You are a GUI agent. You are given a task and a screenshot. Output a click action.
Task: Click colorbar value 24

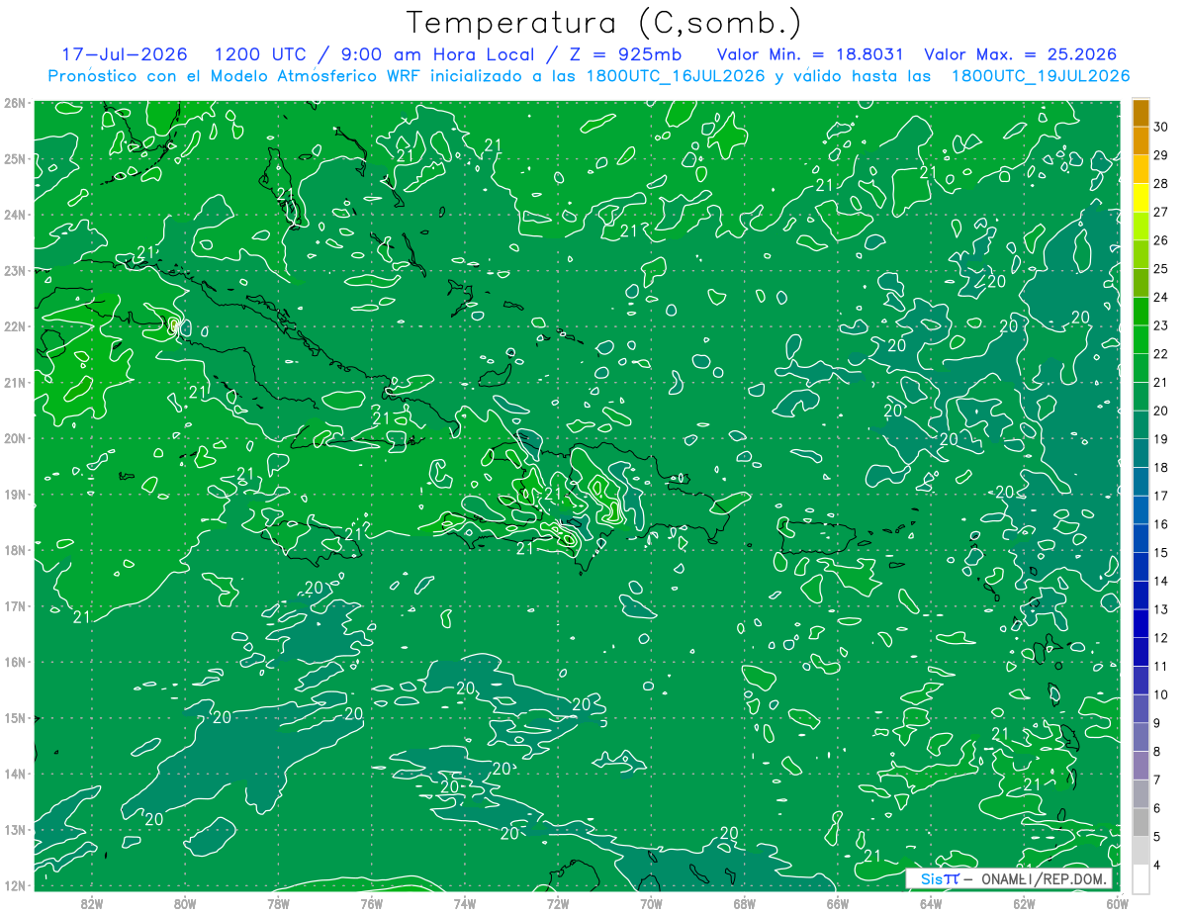[1161, 297]
